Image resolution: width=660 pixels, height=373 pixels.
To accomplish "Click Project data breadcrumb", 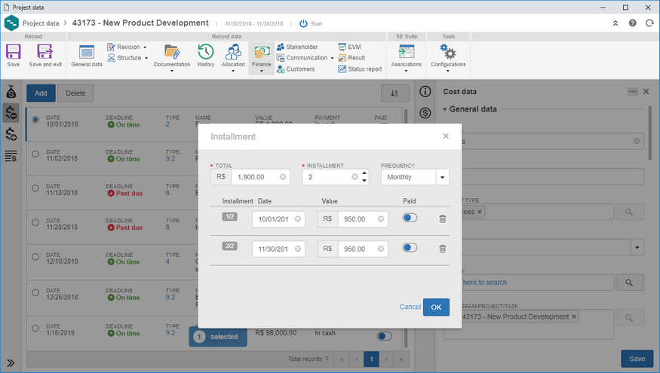I will coord(41,23).
